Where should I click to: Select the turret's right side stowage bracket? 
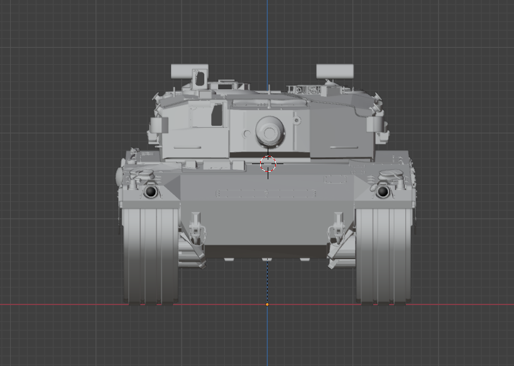tap(375, 125)
